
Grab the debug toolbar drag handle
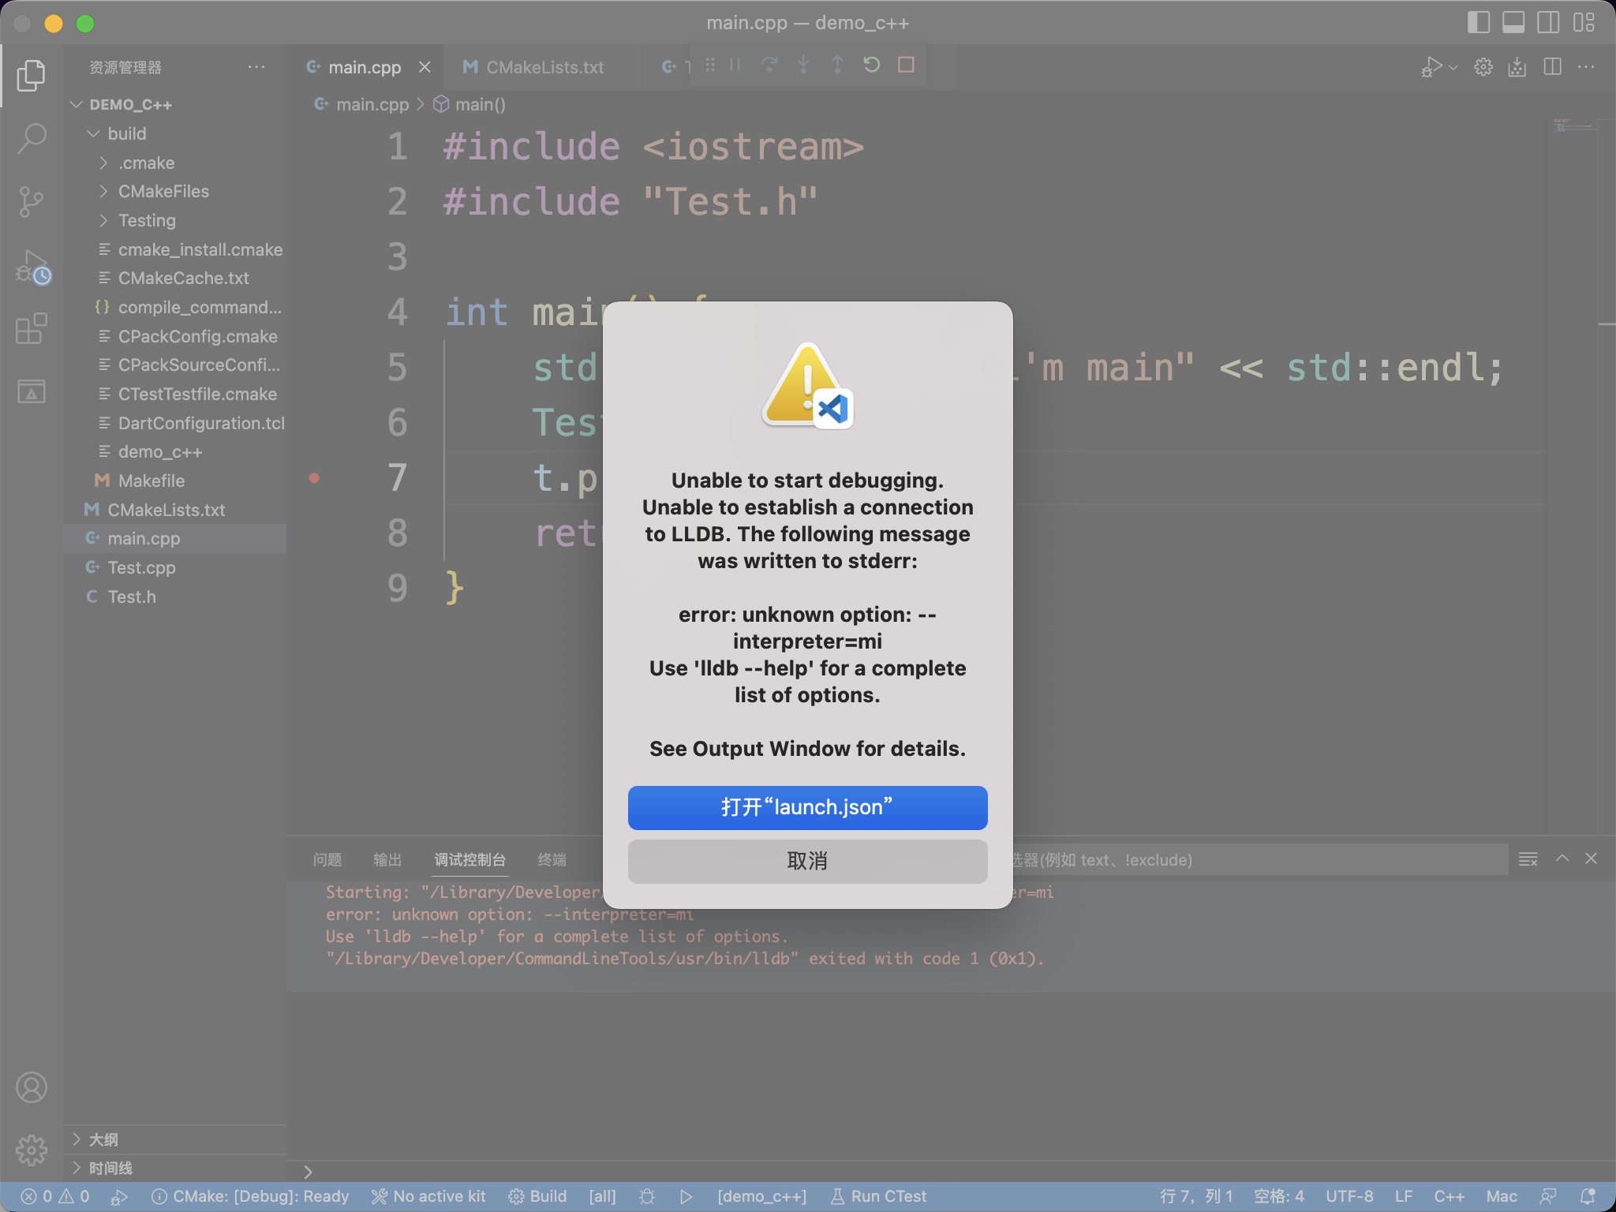click(710, 65)
